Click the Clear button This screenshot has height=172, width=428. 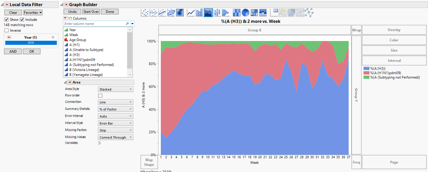13,12
